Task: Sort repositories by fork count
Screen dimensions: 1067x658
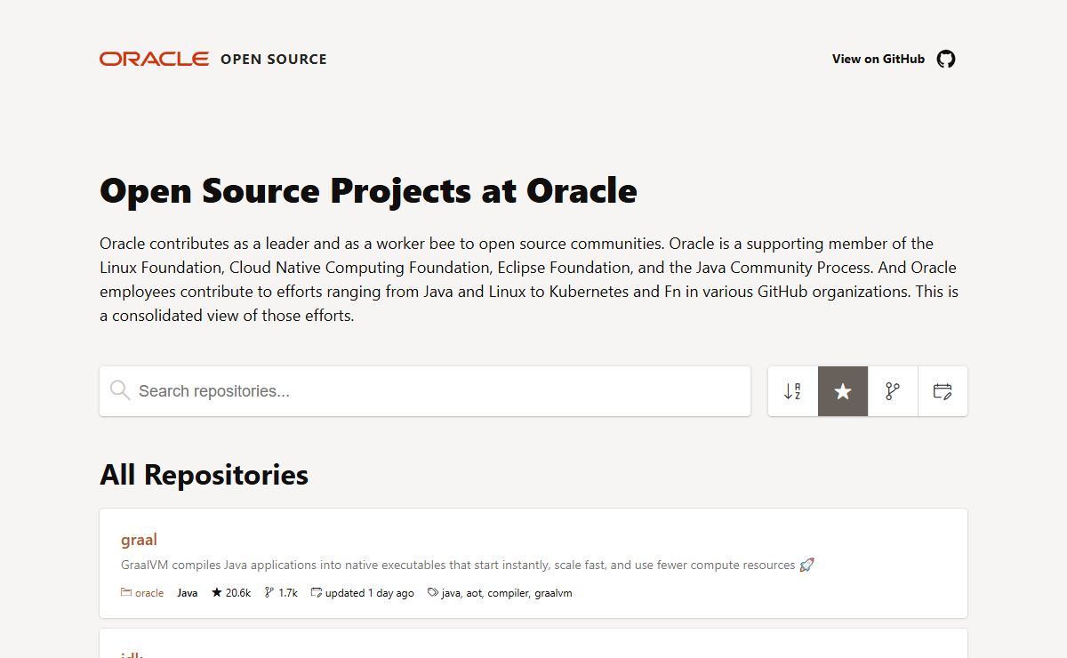Action: [893, 391]
